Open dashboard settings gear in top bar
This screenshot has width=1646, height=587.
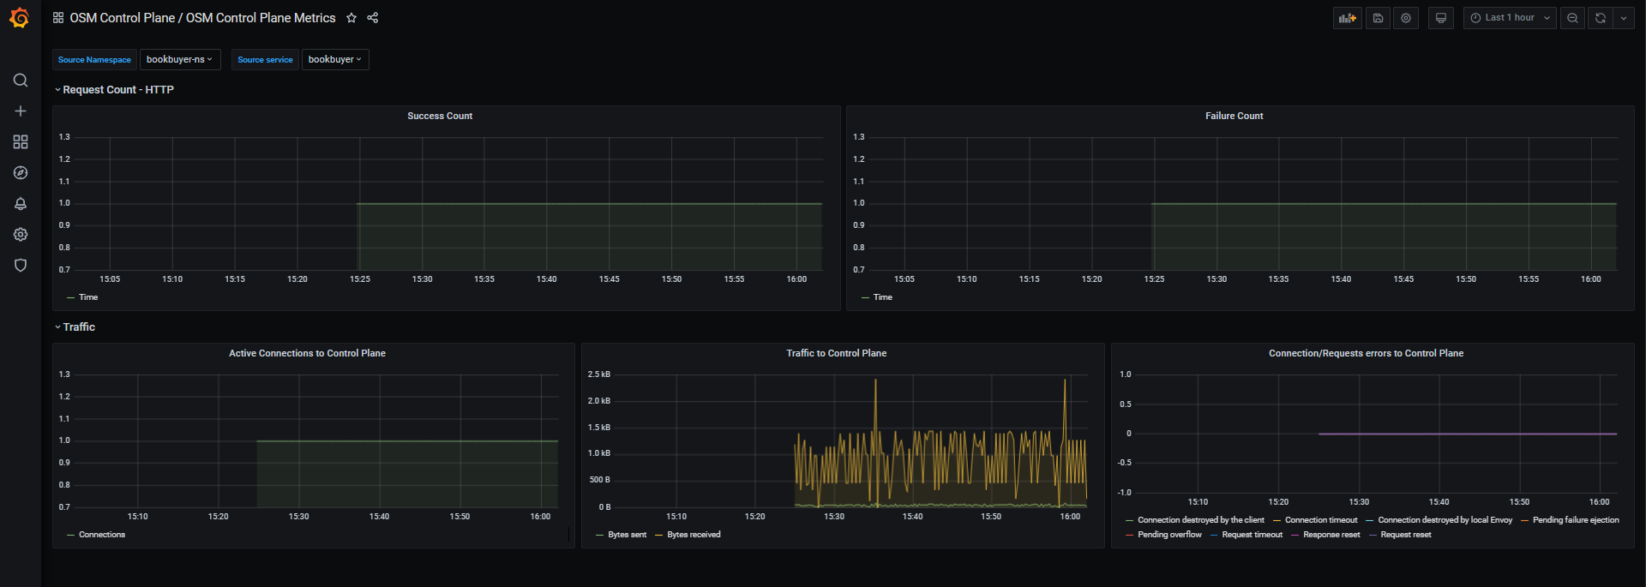coord(1406,18)
